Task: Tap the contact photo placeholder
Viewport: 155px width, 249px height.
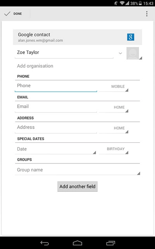Action: (x=133, y=53)
